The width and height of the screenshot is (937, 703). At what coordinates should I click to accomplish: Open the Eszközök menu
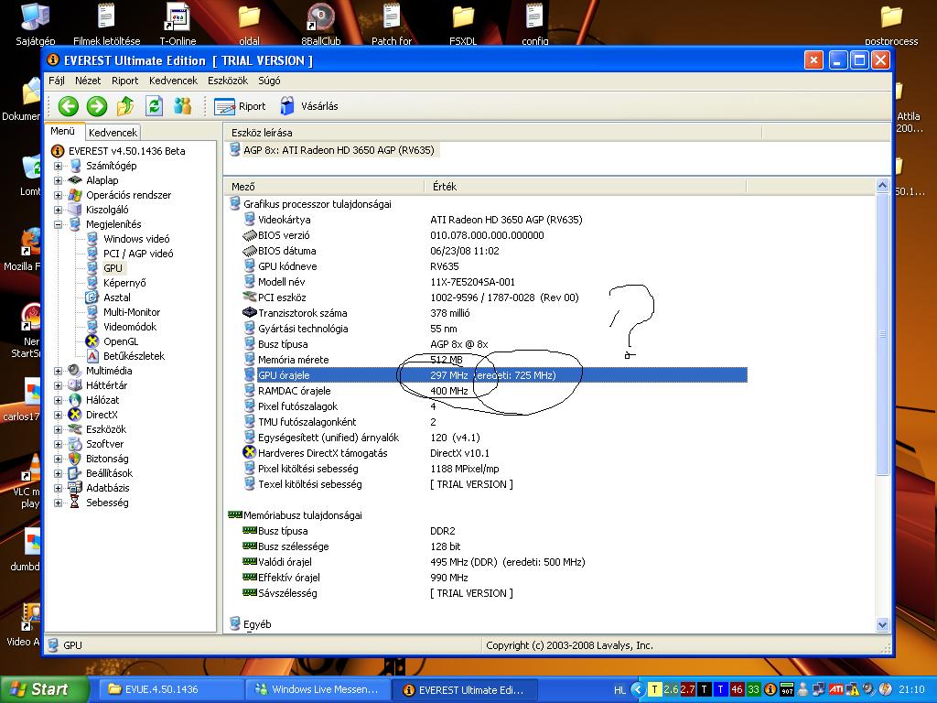click(x=228, y=81)
